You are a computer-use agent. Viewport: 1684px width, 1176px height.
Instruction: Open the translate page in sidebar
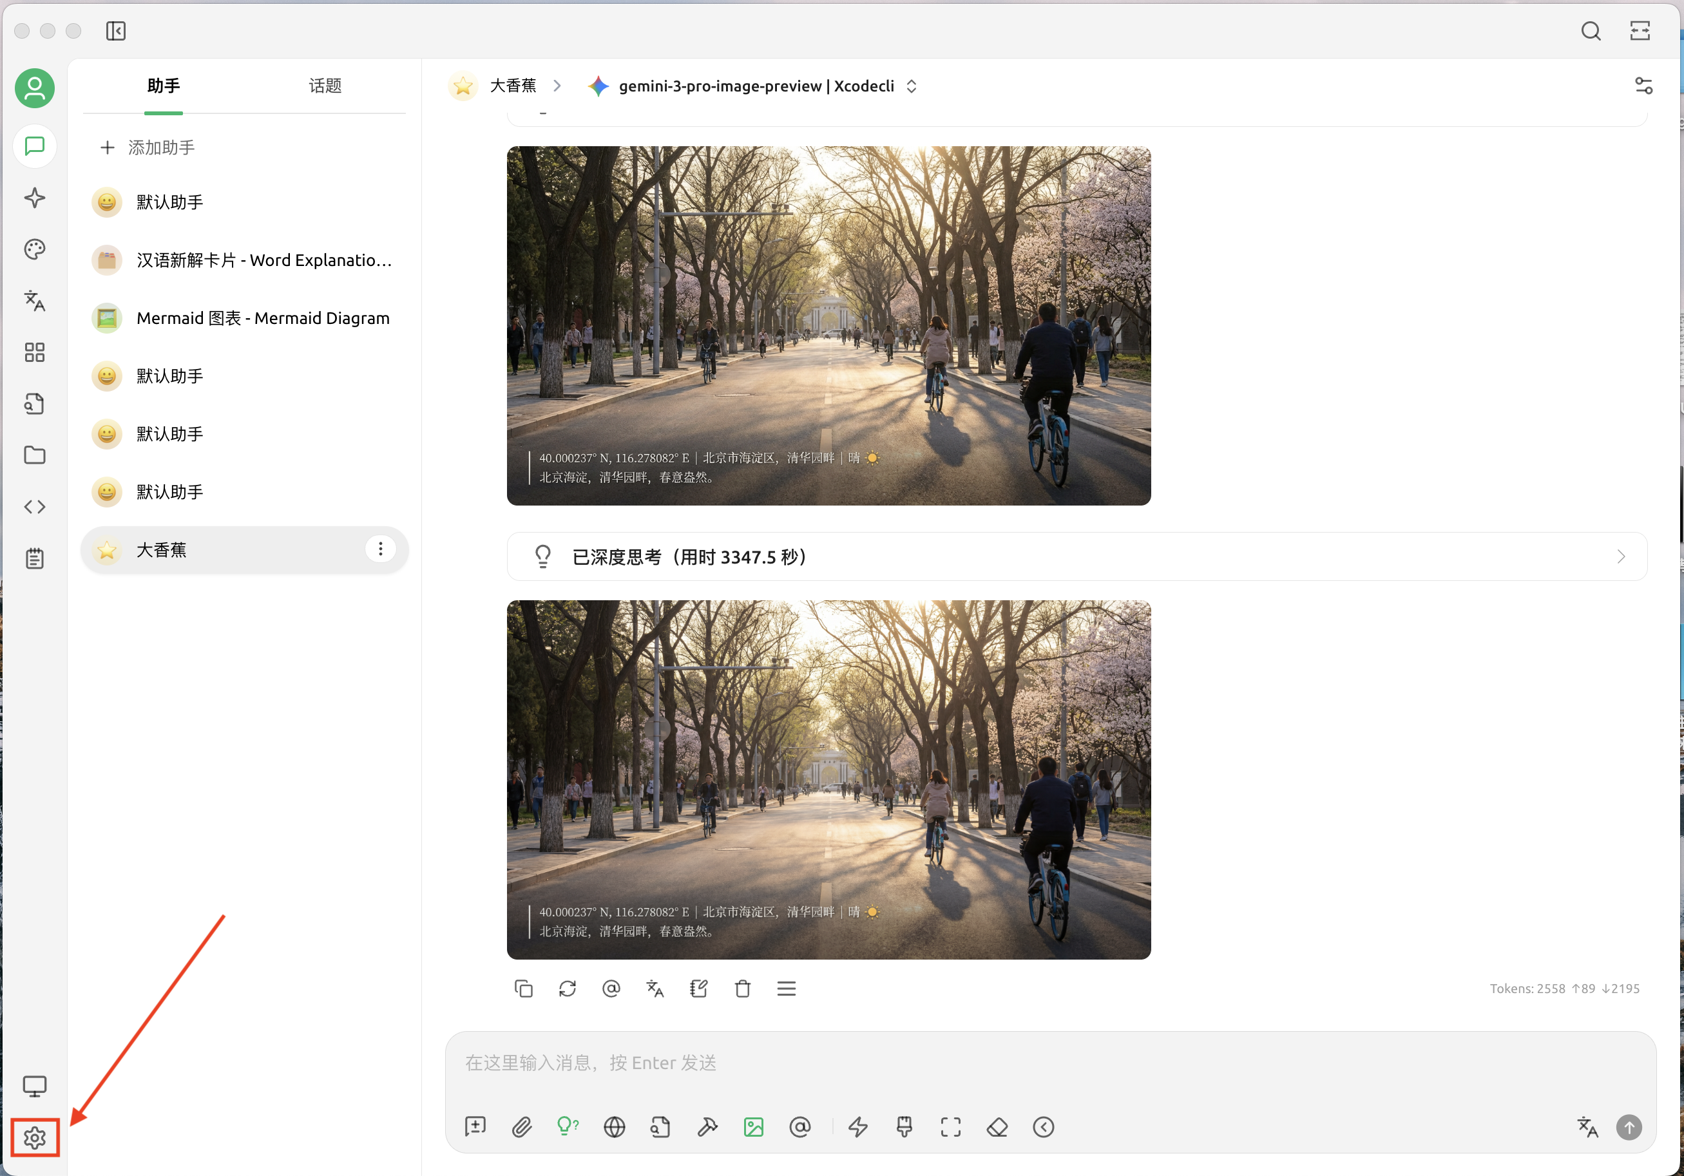pyautogui.click(x=35, y=301)
